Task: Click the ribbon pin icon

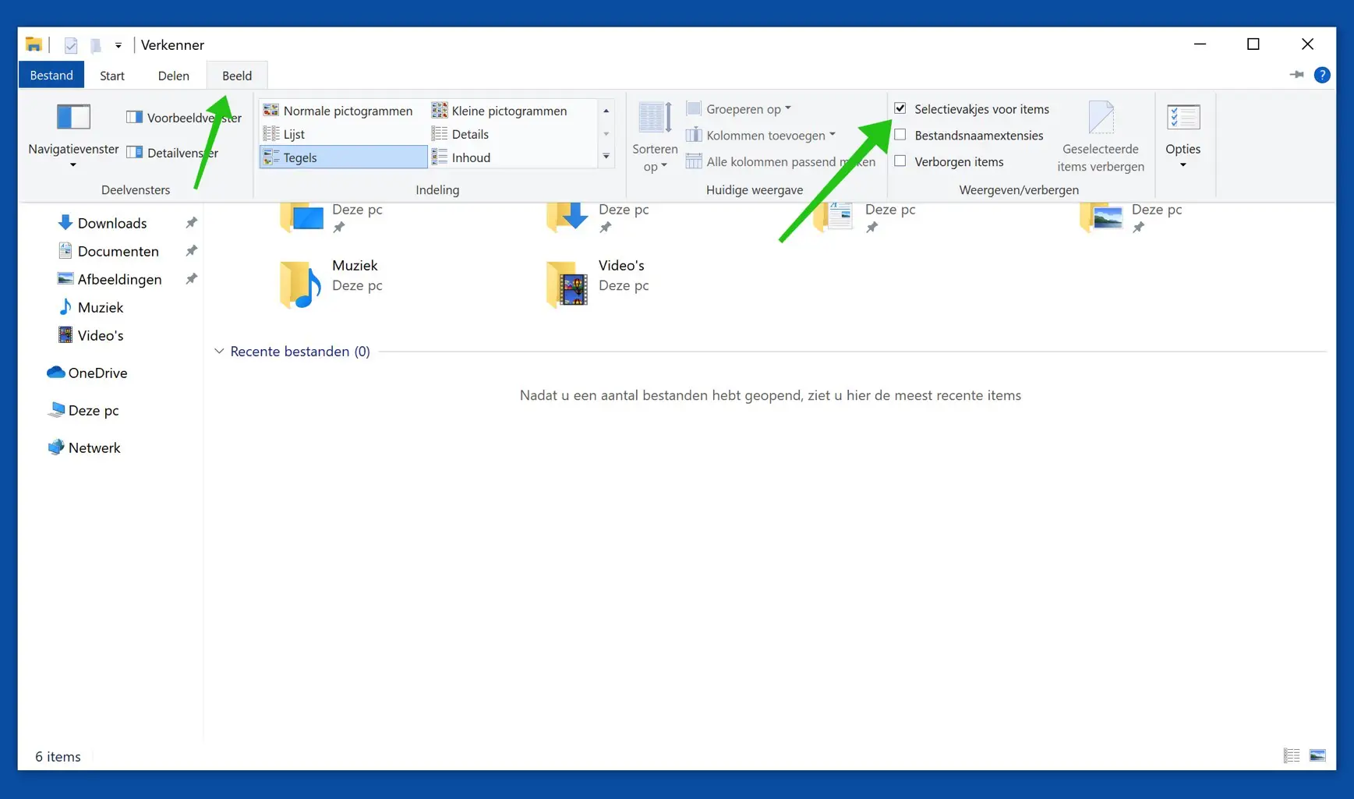Action: [1296, 75]
